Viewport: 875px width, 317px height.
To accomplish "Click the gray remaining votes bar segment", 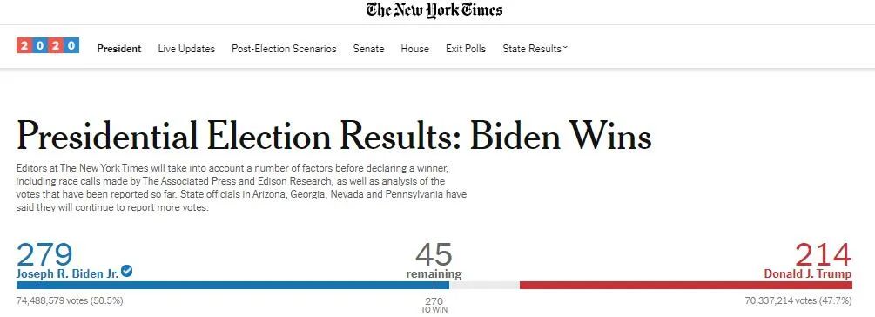I will (484, 285).
